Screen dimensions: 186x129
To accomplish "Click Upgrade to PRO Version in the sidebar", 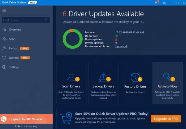I will click(26, 119).
